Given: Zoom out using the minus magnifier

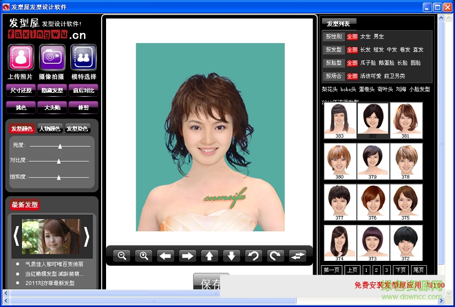Looking at the screenshot, I should (x=122, y=255).
